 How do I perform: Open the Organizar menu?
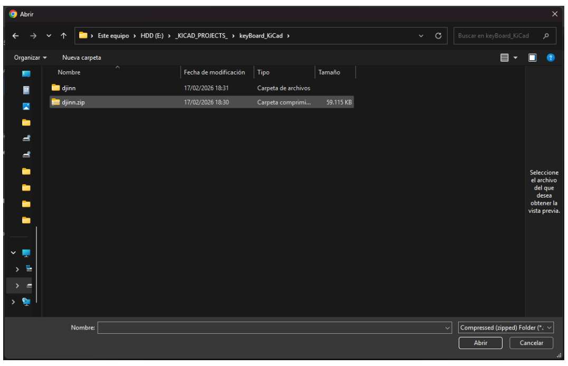27,57
